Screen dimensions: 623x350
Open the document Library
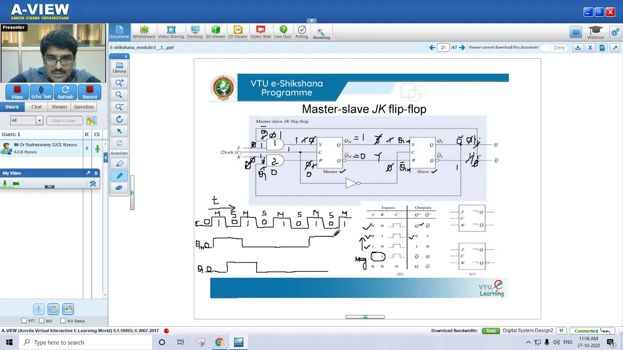119,68
